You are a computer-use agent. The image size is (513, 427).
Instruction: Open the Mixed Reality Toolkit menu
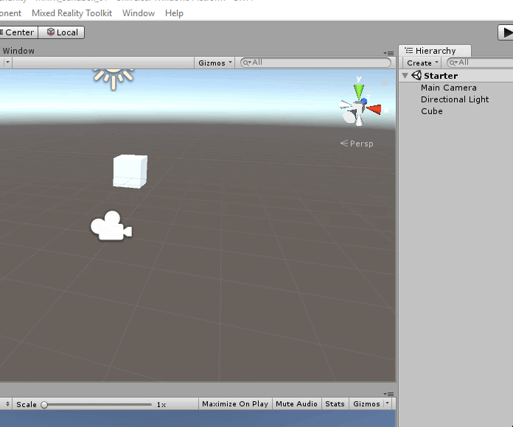tap(72, 13)
